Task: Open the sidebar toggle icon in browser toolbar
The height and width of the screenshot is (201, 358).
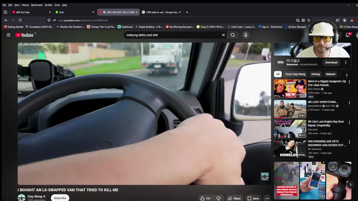Action: [x=338, y=20]
